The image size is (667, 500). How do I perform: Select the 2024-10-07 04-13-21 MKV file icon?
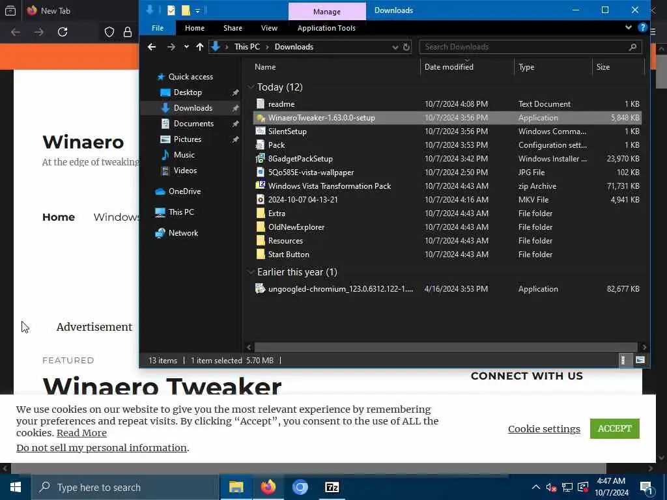(261, 199)
